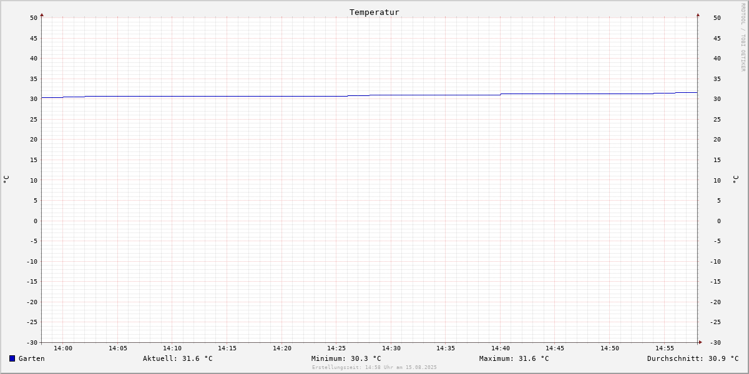This screenshot has height=374, width=749.
Task: Click the 14:55 time axis label
Action: pos(665,348)
